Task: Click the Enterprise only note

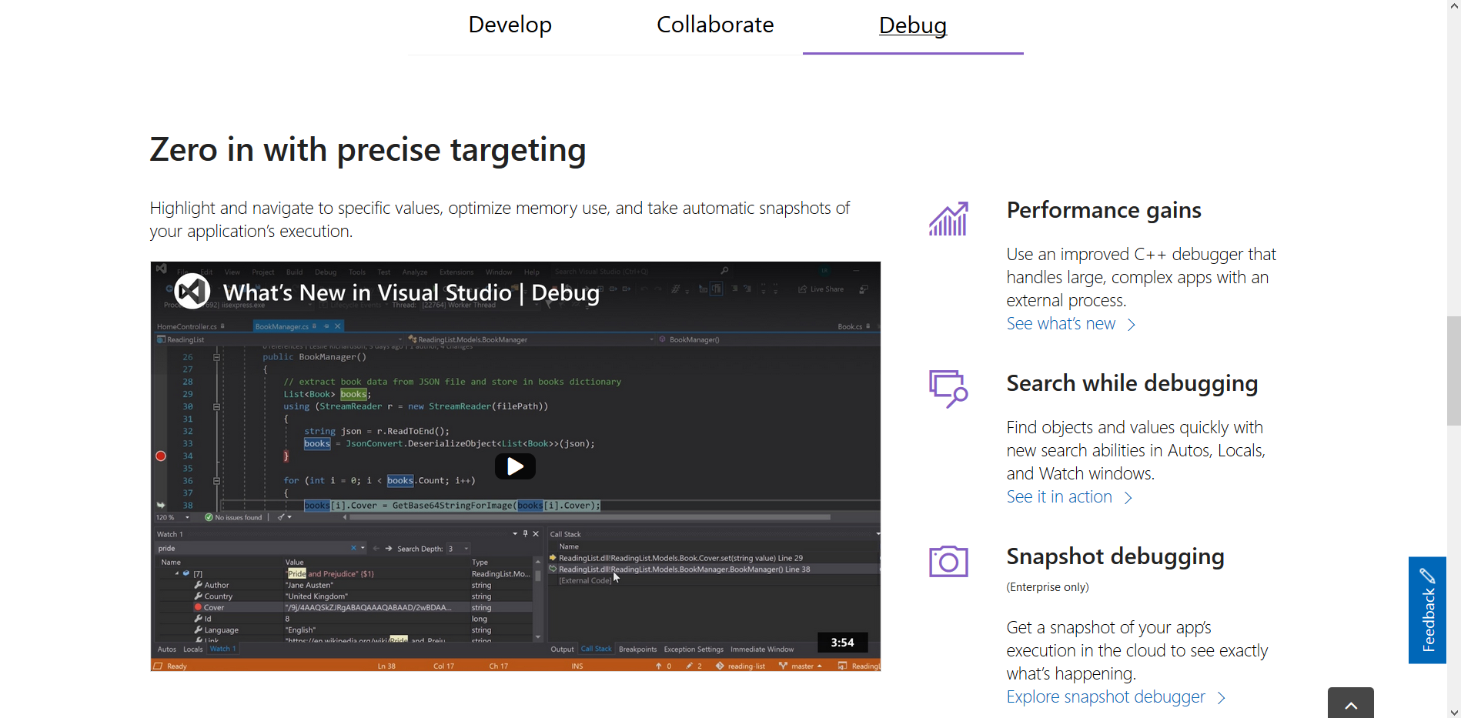Action: tap(1048, 587)
